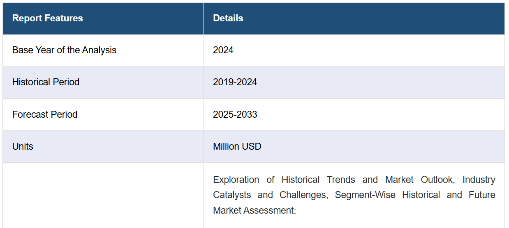The height and width of the screenshot is (228, 509).
Task: Click the "Details" column header
Action: 228,18
